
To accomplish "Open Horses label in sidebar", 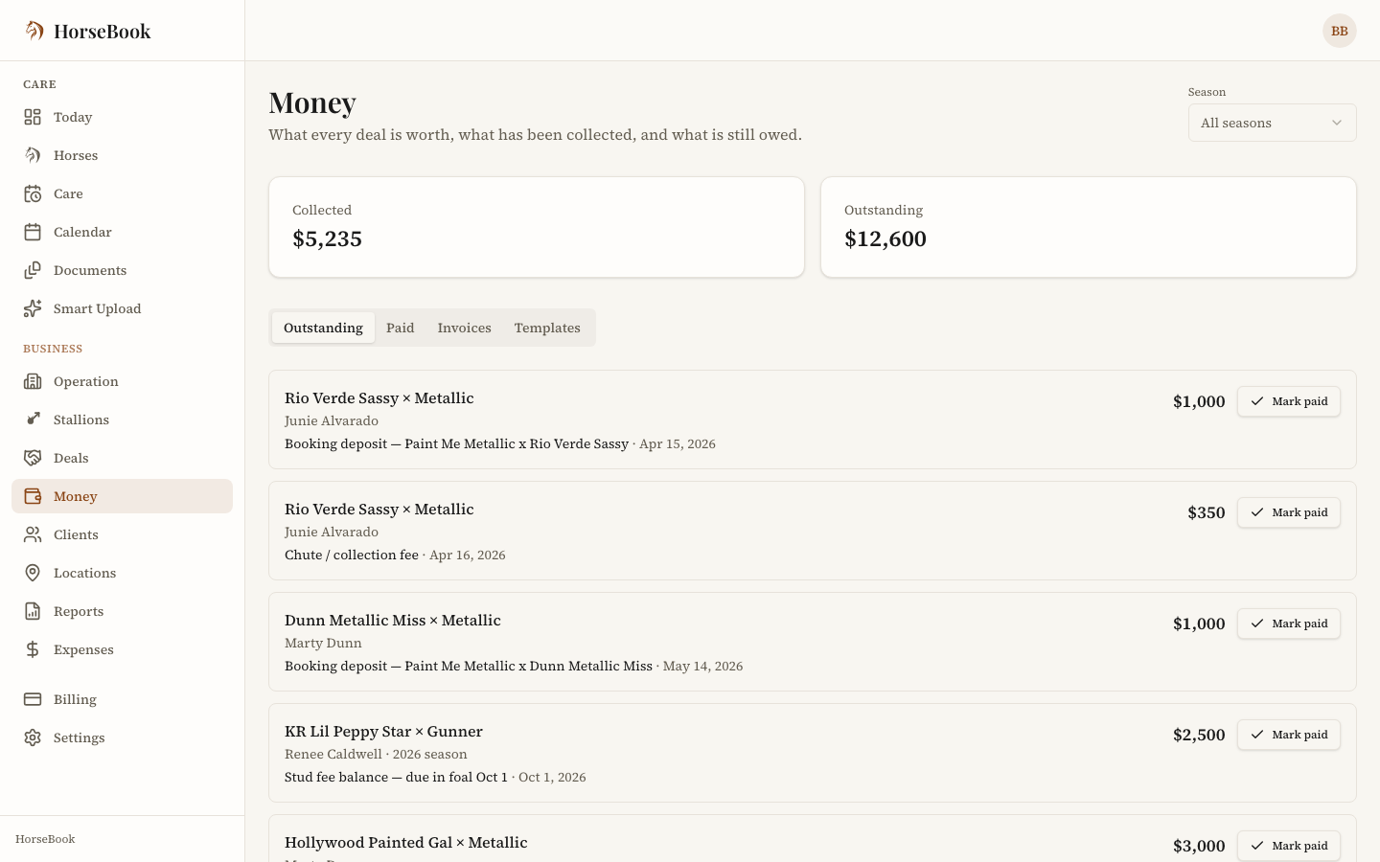I will [76, 155].
